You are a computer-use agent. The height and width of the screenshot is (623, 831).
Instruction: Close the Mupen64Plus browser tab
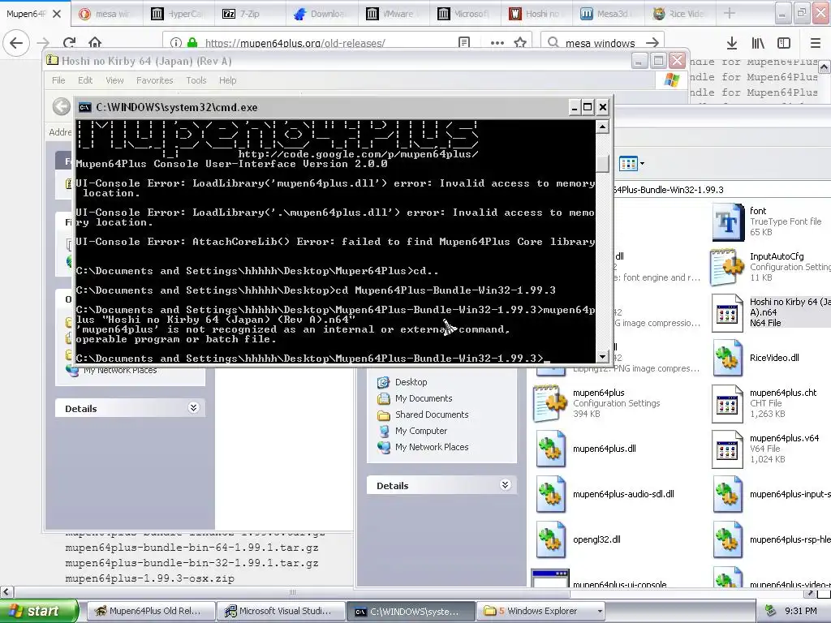(x=57, y=14)
